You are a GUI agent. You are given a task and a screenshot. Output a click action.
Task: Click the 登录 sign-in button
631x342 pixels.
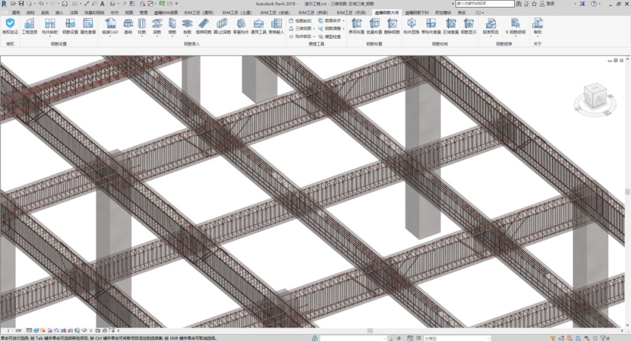[547, 4]
